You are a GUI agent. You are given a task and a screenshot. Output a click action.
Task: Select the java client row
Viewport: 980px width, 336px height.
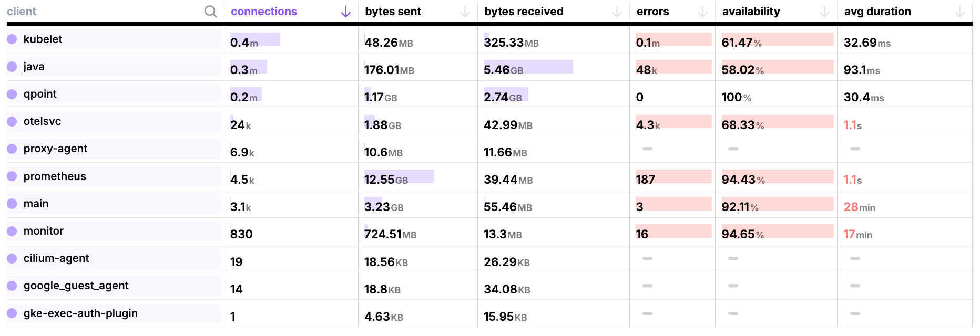pos(34,67)
